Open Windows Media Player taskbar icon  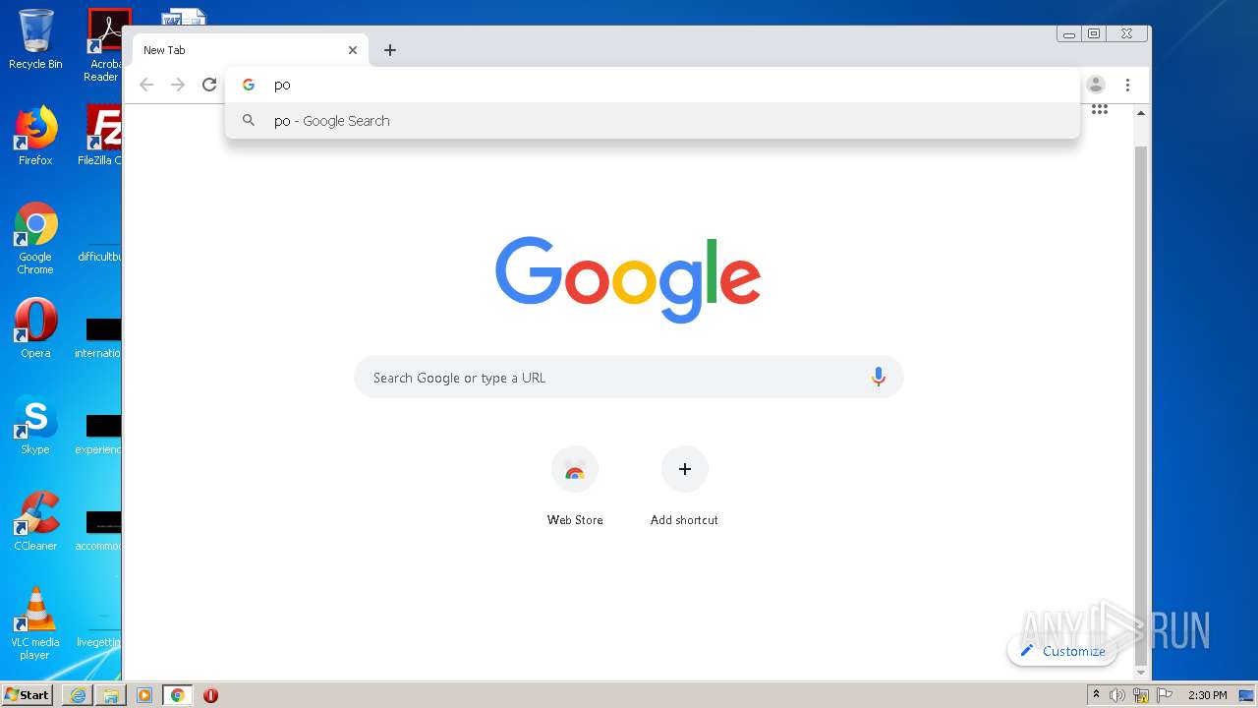pyautogui.click(x=144, y=695)
